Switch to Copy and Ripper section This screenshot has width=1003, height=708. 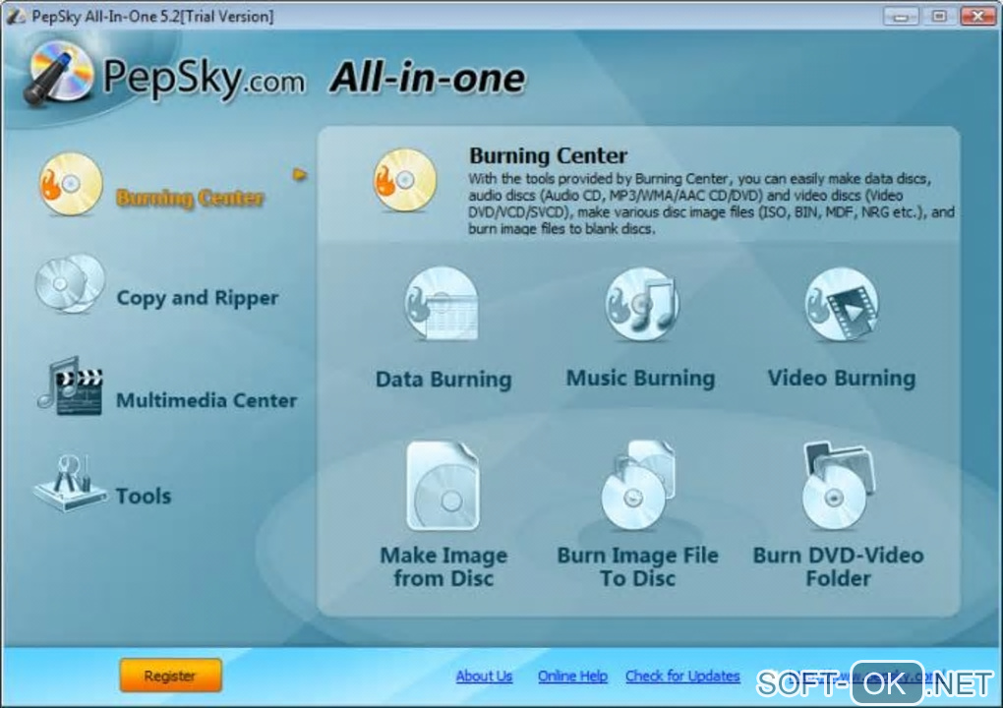197,298
